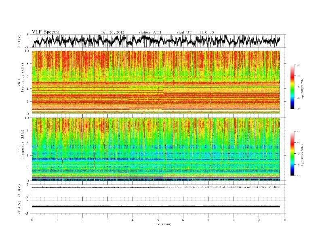The width and height of the screenshot is (320, 247).
Task: Click the "station=ATH" header label
Action: point(150,32)
